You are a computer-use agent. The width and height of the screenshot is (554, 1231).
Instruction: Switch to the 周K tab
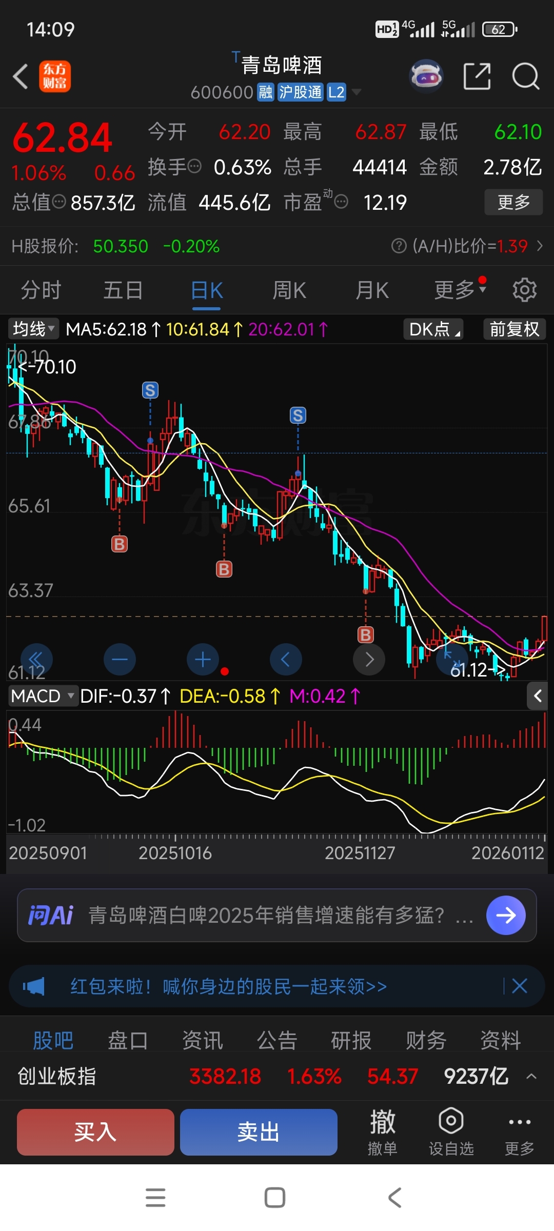[289, 290]
